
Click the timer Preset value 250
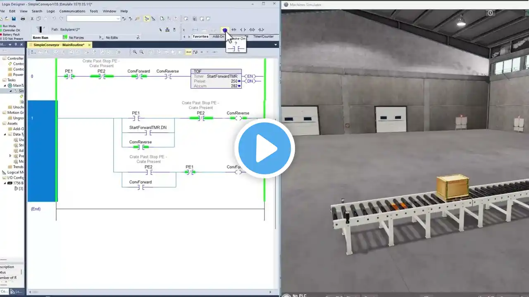(x=234, y=81)
